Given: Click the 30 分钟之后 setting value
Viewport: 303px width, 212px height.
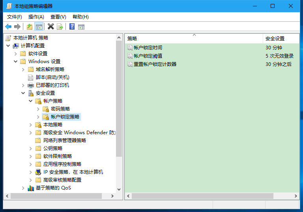Looking at the screenshot, I should 279,64.
